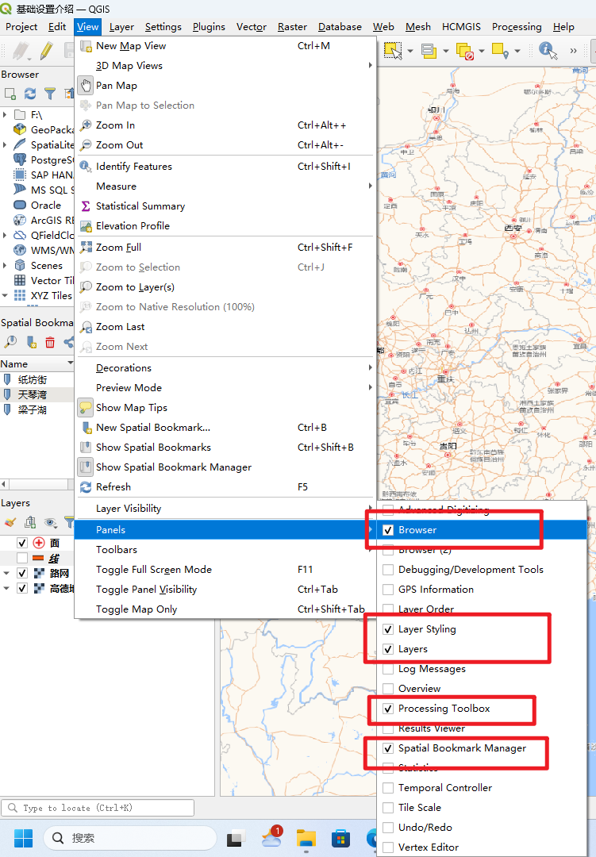596x857 pixels.
Task: Open the 3D Map Views submenu
Action: coord(225,66)
